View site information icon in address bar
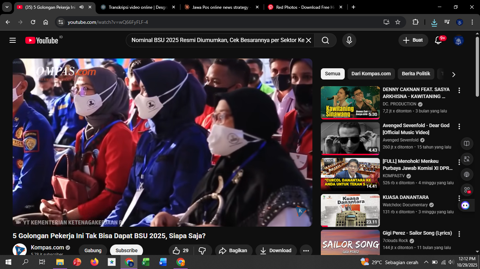The width and height of the screenshot is (480, 269). point(61,22)
